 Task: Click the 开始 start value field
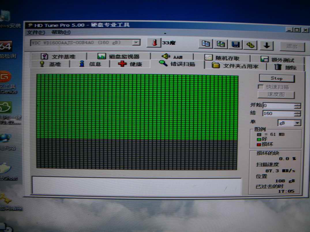click(x=279, y=105)
